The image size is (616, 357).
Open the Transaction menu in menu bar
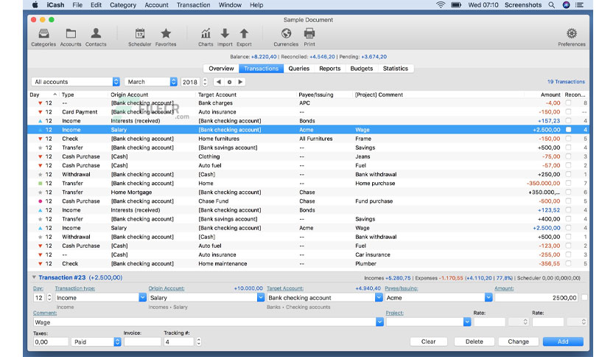coord(193,5)
